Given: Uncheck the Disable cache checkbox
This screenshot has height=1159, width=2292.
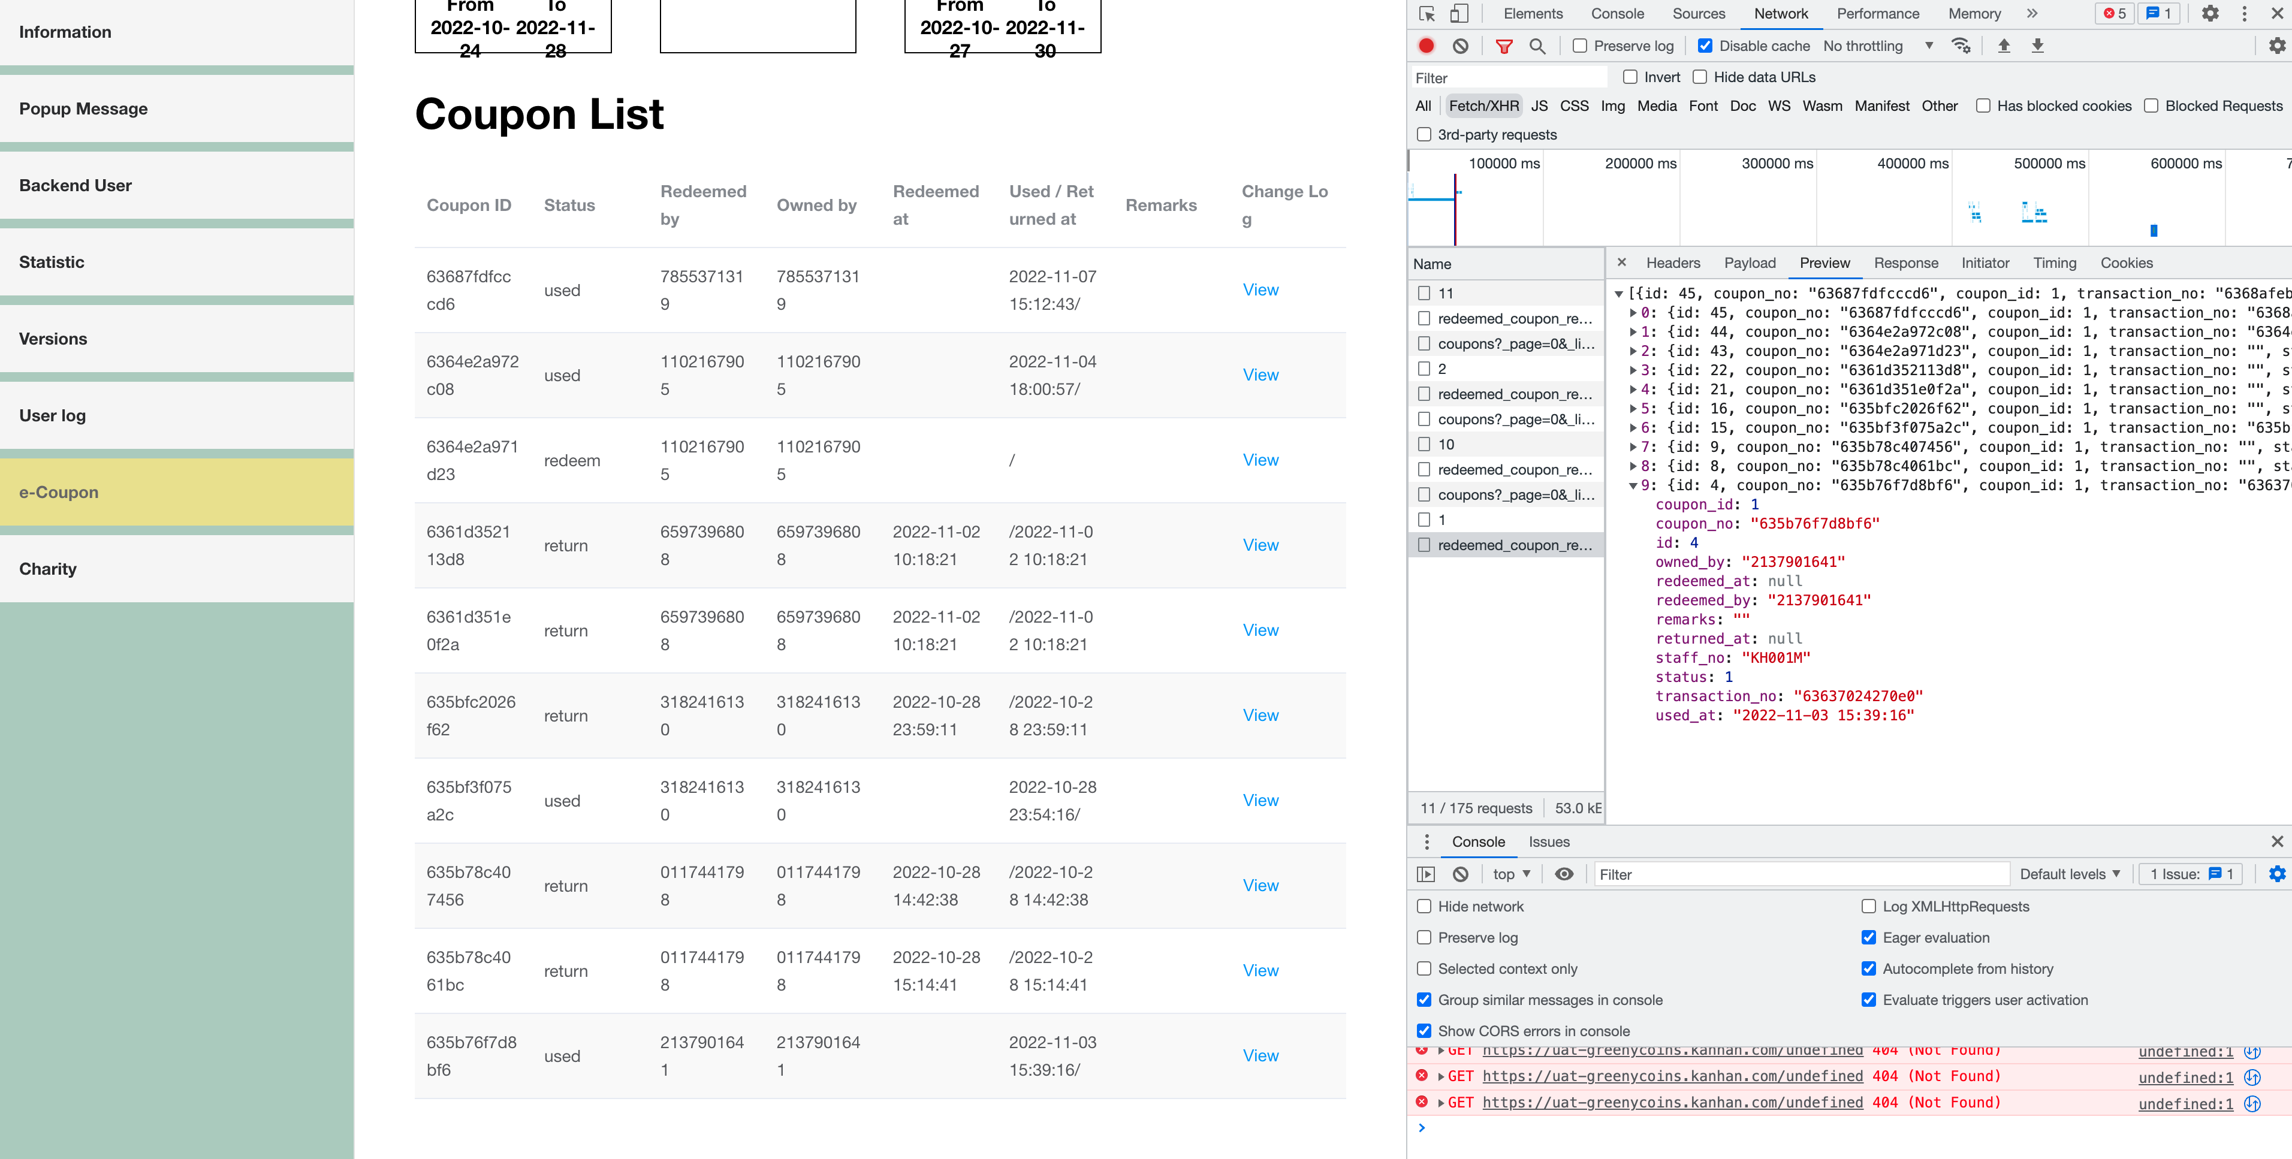Looking at the screenshot, I should pos(1705,46).
